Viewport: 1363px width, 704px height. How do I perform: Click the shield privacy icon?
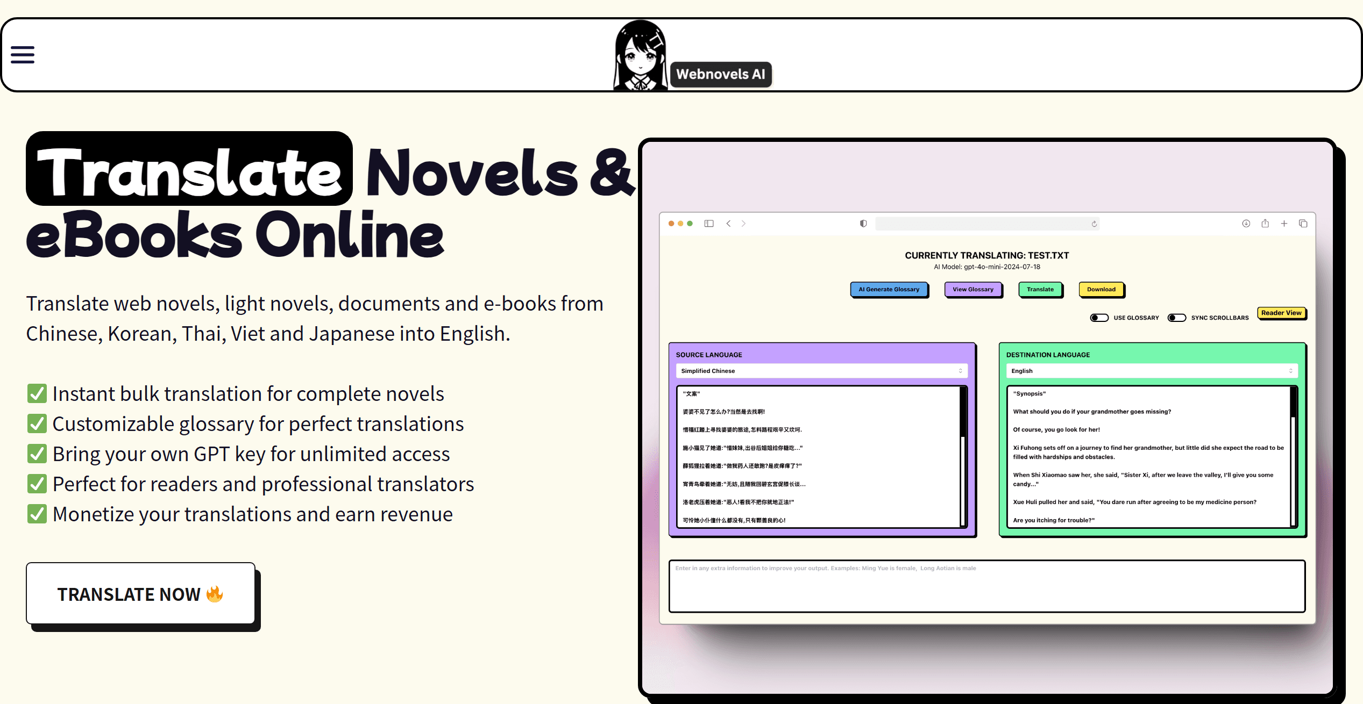tap(863, 224)
